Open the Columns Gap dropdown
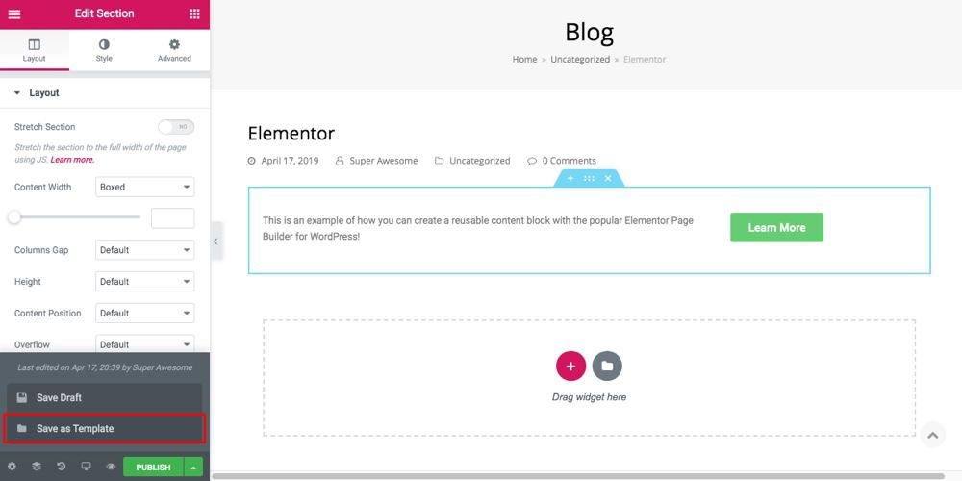962x481 pixels. pos(145,250)
